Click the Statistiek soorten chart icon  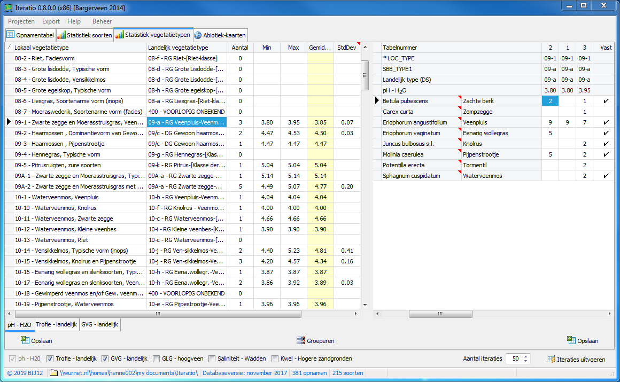(61, 35)
